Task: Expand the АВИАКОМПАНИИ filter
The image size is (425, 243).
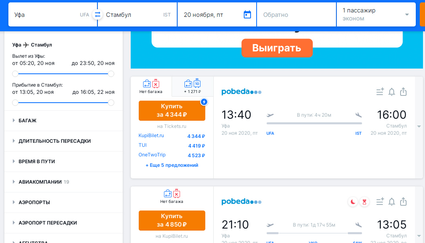Action: 63,182
